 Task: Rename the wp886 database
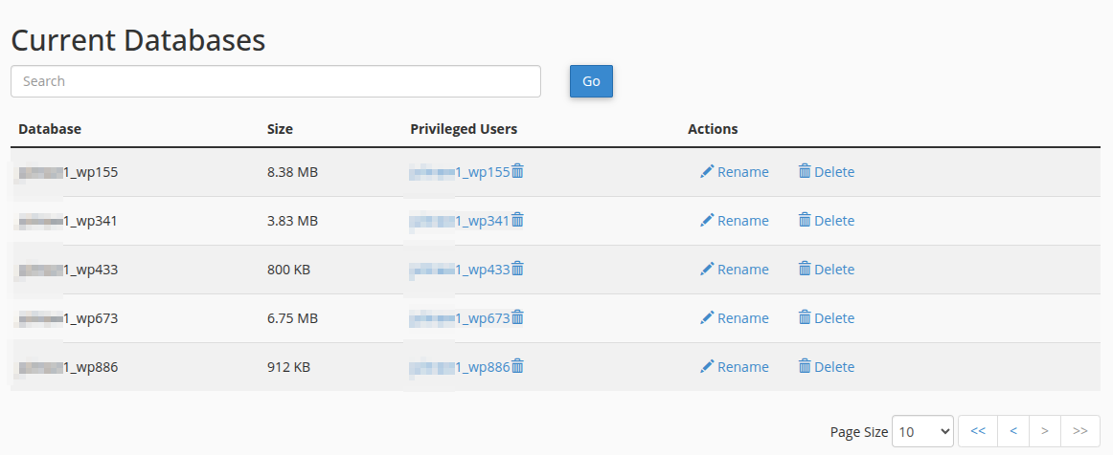point(734,366)
